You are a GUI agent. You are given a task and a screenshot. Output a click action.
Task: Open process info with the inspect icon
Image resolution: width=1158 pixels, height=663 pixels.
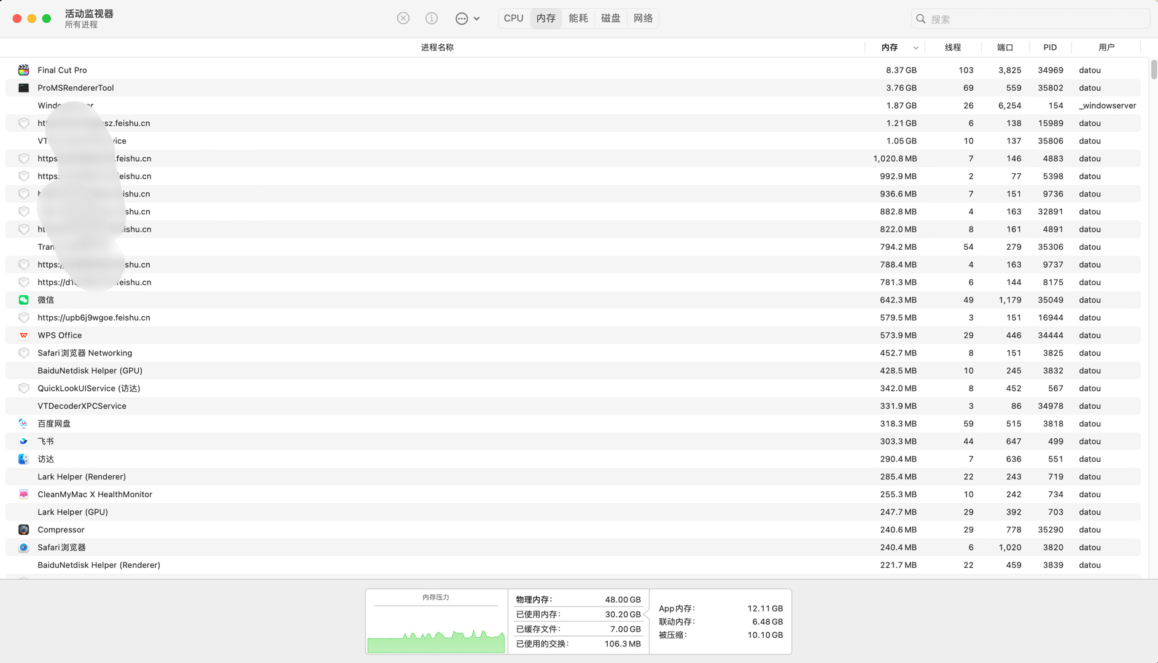pyautogui.click(x=432, y=18)
